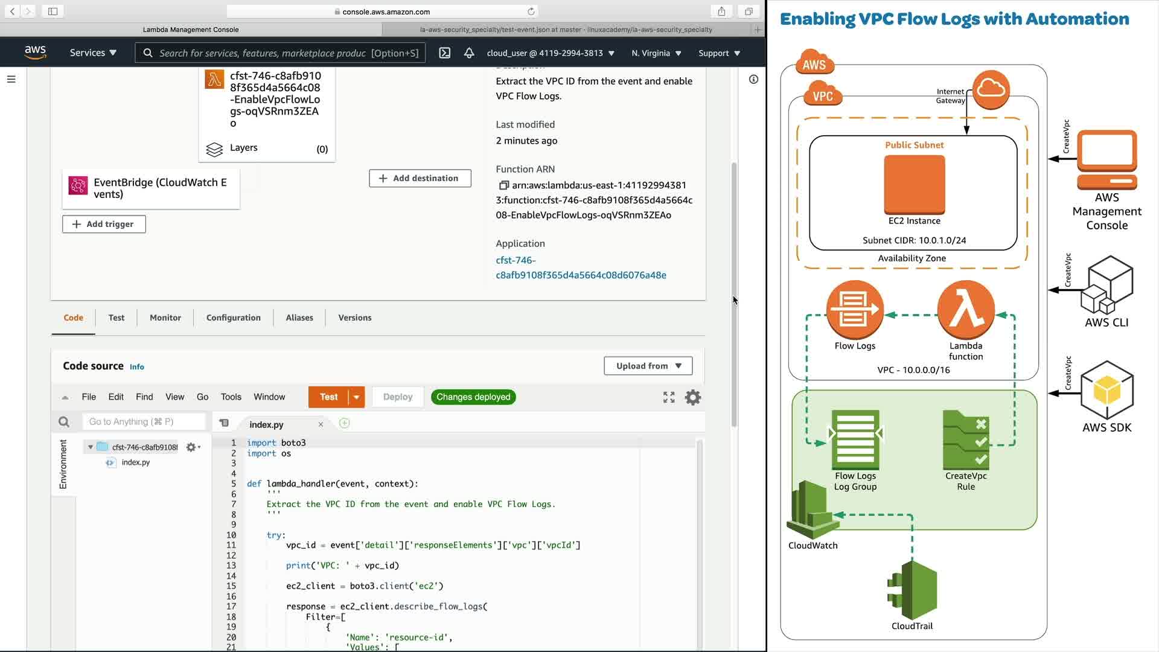Open the N. Virginia region dropdown

[x=656, y=53]
